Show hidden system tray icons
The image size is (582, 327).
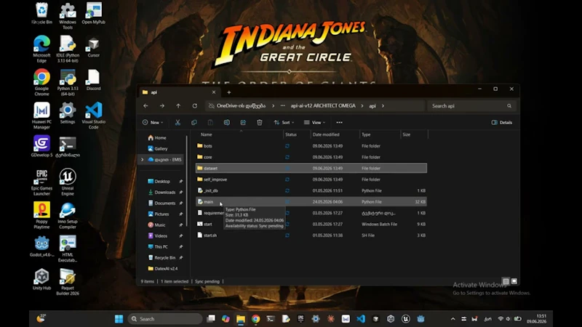click(x=453, y=319)
